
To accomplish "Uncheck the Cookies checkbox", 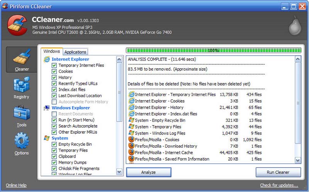I will tap(54, 71).
